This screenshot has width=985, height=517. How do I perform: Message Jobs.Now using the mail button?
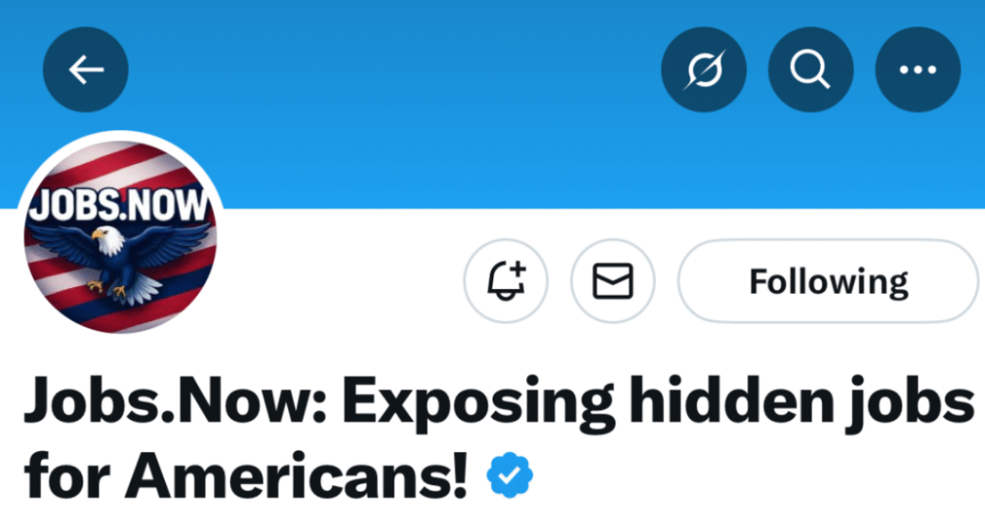613,281
